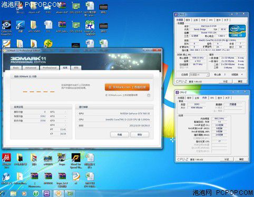The height and width of the screenshot is (197, 254).
Task: Open the 帮助 tab in 3DMark 11
Action: click(76, 68)
